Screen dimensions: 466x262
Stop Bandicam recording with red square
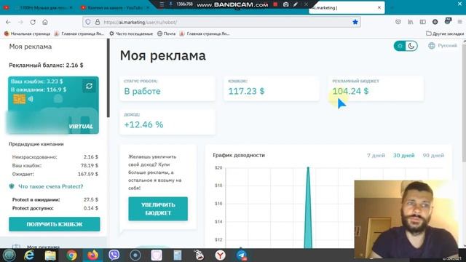275,4
